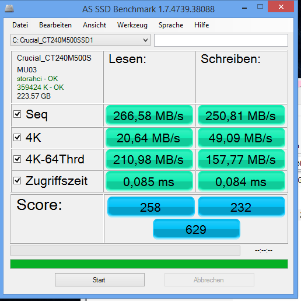Click the Abbrechen button

209,280
